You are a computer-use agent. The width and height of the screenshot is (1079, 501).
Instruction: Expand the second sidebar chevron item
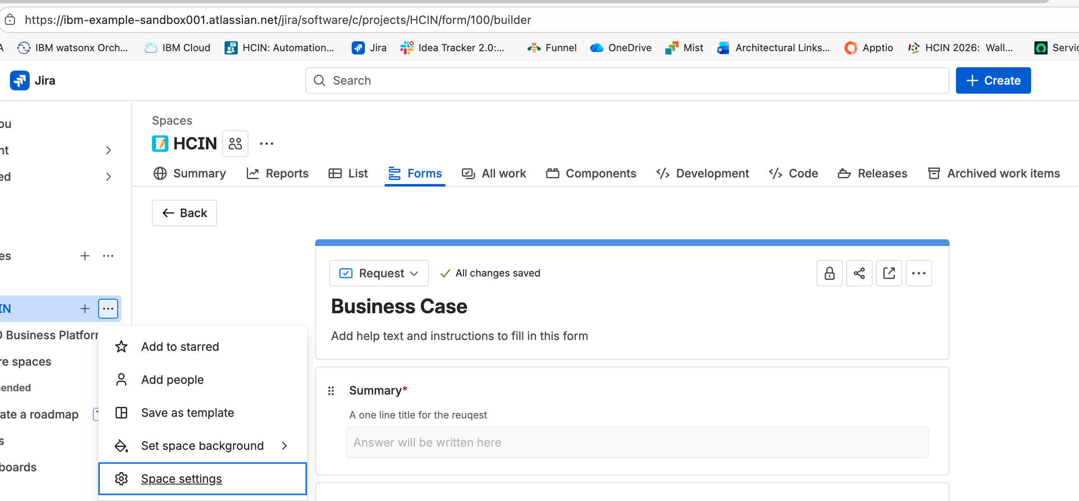pos(109,176)
